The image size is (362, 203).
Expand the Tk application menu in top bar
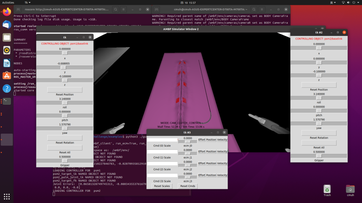tap(28, 2)
